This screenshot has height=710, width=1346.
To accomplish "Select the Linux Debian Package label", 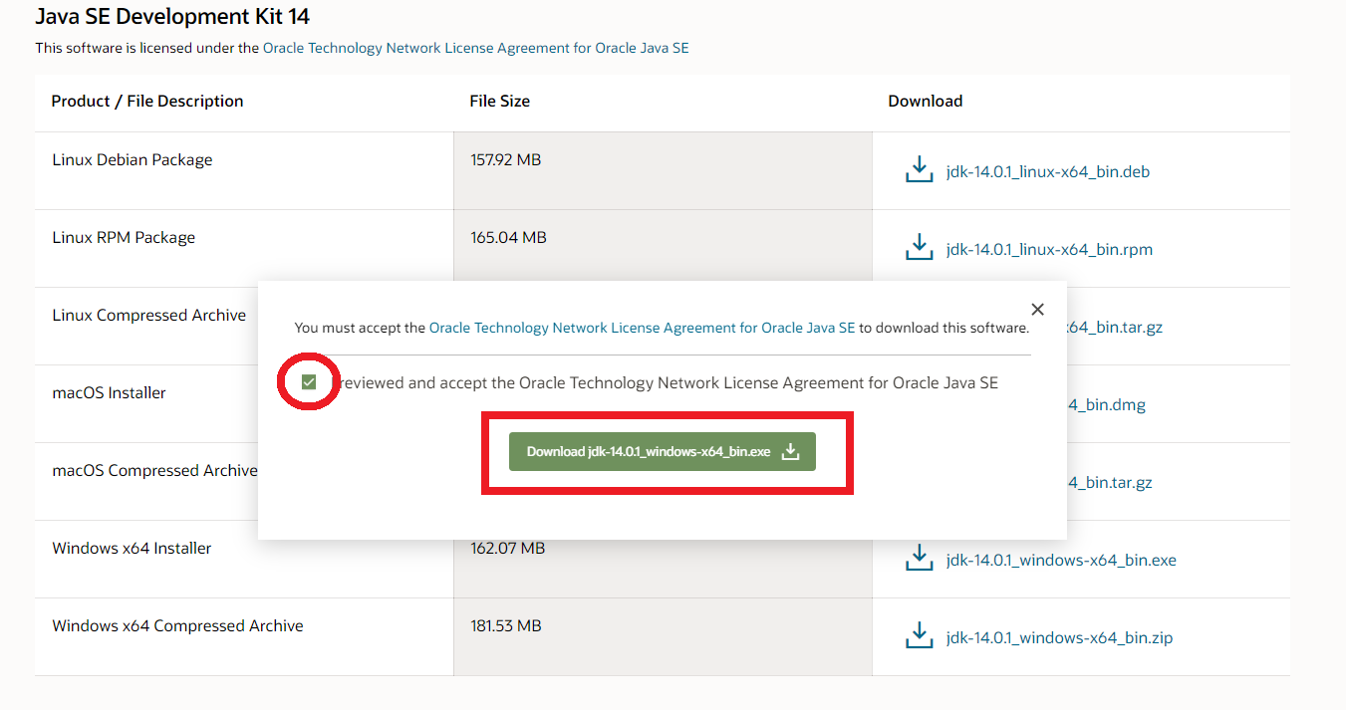I will [x=133, y=159].
